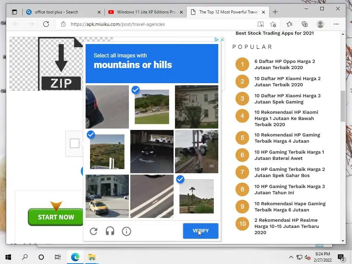Open 6 Daftar HP Oppo Harga 2 Jutaan link
The height and width of the screenshot is (264, 352).
(x=285, y=64)
